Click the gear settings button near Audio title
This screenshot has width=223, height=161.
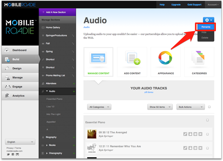pyautogui.click(x=207, y=20)
